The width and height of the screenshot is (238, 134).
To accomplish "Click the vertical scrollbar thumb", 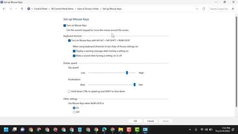I will pos(237,61).
